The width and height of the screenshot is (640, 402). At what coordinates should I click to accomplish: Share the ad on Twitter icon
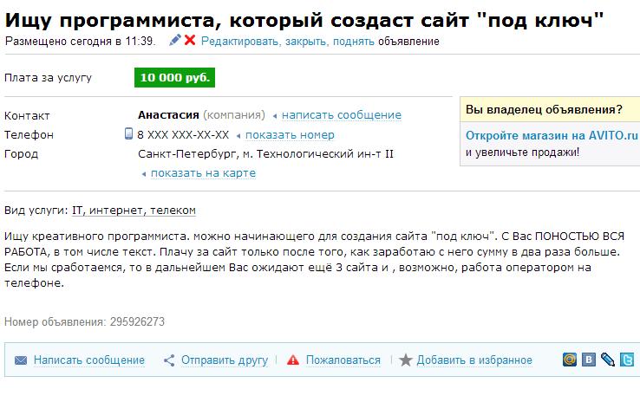click(x=627, y=360)
